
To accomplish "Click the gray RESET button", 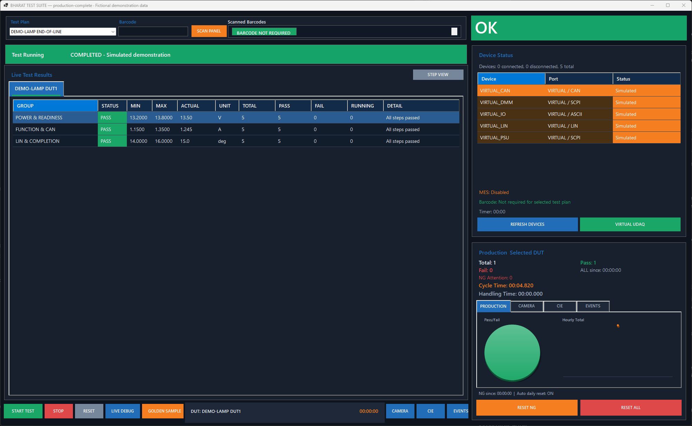I will pyautogui.click(x=89, y=411).
